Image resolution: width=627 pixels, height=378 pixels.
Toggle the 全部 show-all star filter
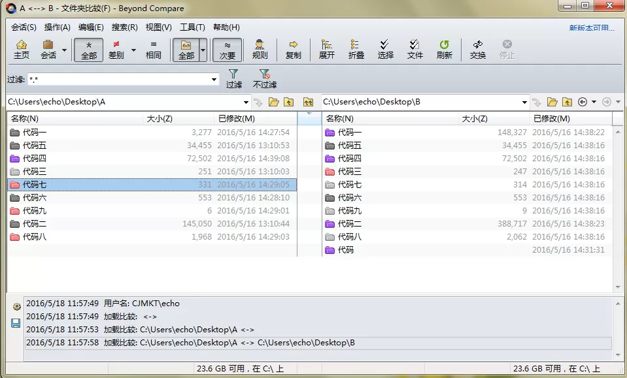pos(89,50)
